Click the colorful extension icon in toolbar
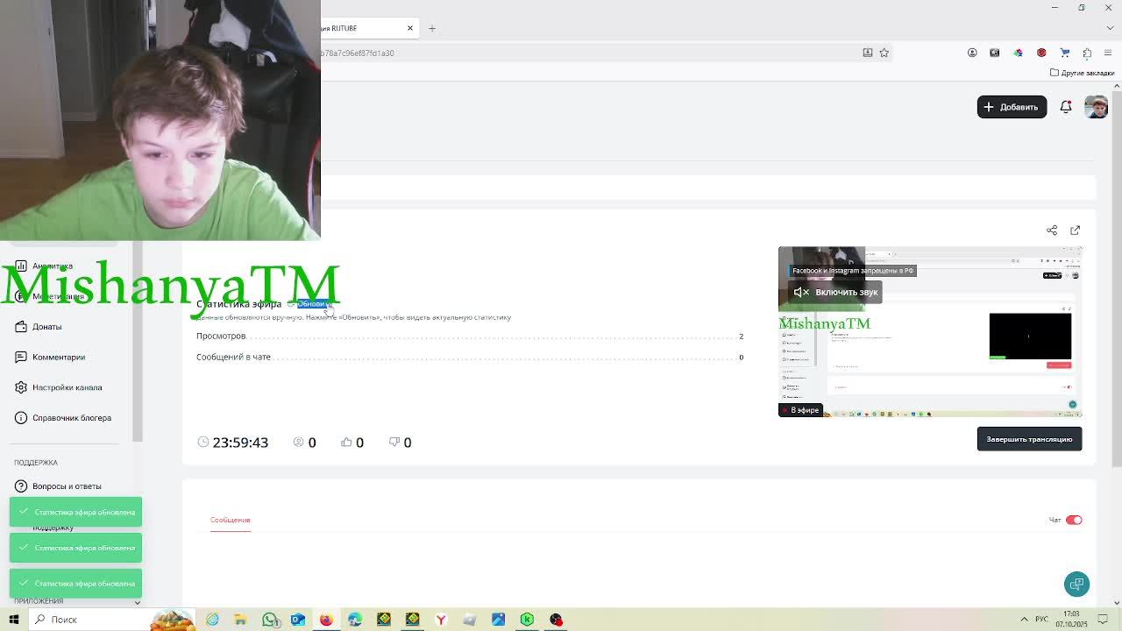 point(1018,53)
